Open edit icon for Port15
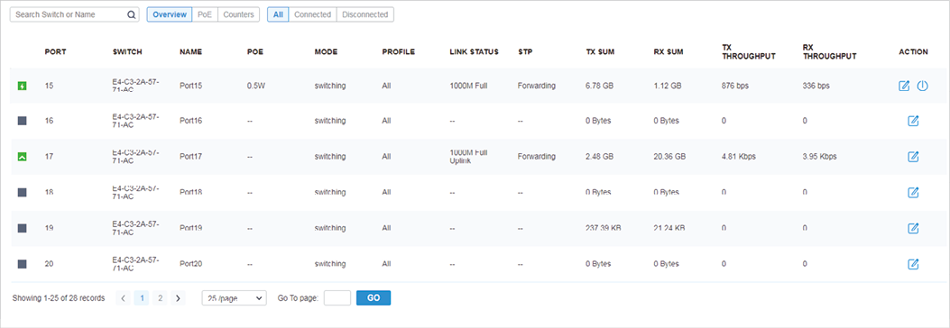 coord(904,86)
